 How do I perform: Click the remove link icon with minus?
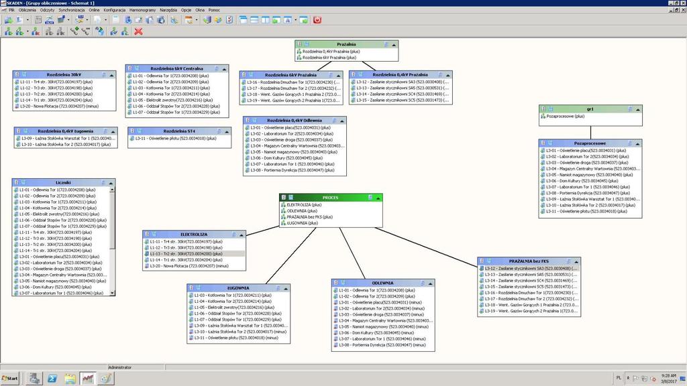pos(86,31)
